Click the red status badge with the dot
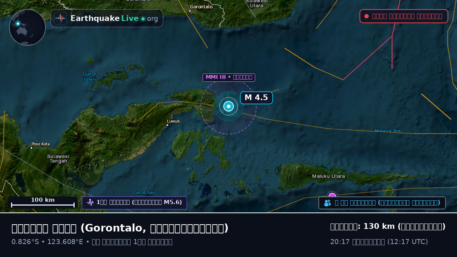The width and height of the screenshot is (457, 257). coord(404,16)
